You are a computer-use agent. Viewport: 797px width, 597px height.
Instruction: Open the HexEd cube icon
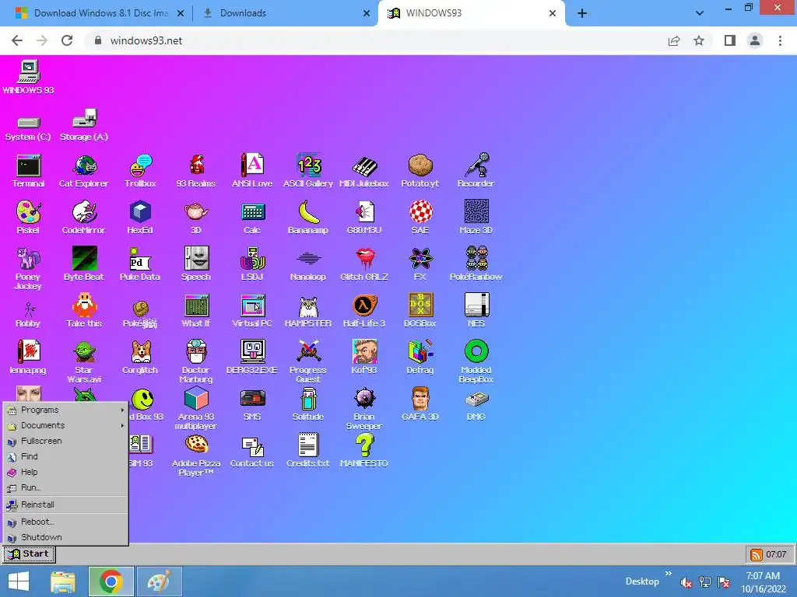pyautogui.click(x=140, y=218)
